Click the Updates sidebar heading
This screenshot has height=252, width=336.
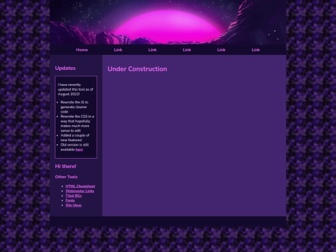click(x=65, y=68)
